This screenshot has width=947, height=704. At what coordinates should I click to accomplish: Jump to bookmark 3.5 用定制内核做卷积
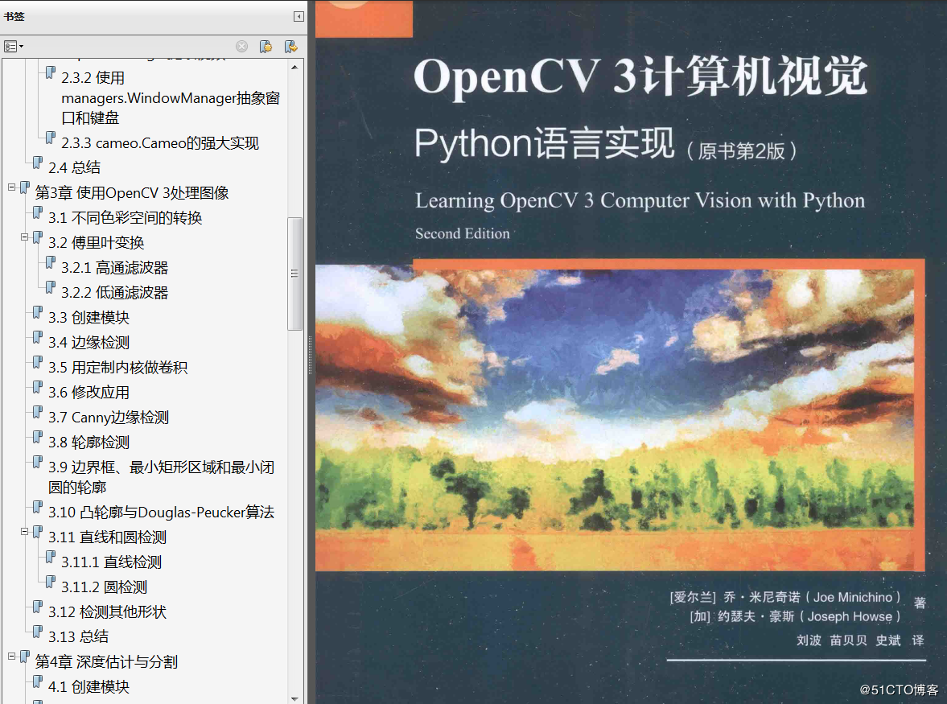tap(117, 367)
